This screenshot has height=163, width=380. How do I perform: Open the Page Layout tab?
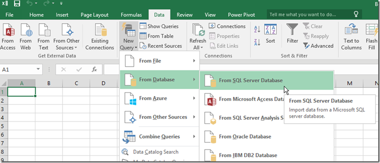click(94, 15)
